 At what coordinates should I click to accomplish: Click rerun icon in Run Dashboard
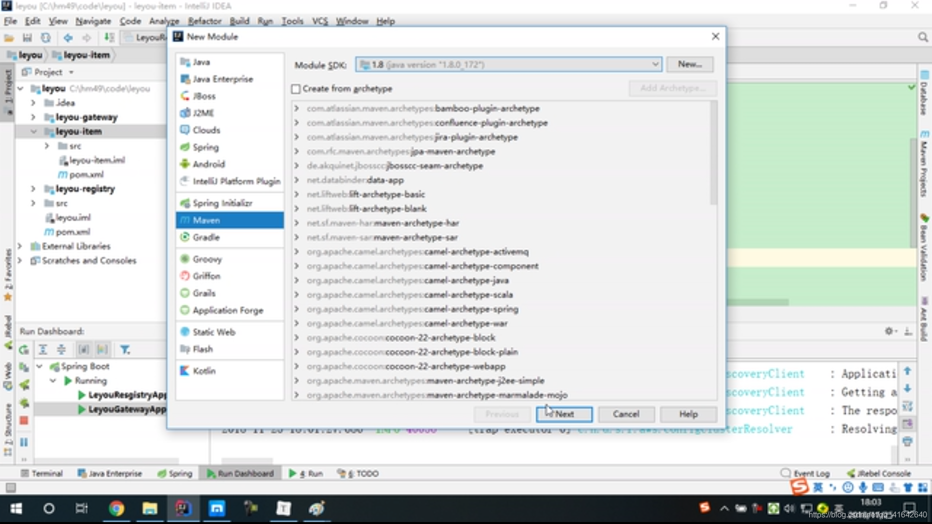tap(24, 349)
